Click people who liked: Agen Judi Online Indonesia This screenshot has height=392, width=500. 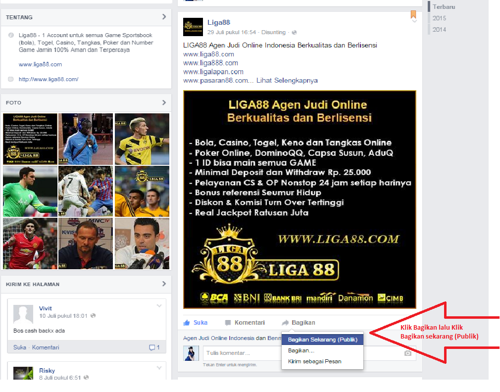[x=218, y=338]
